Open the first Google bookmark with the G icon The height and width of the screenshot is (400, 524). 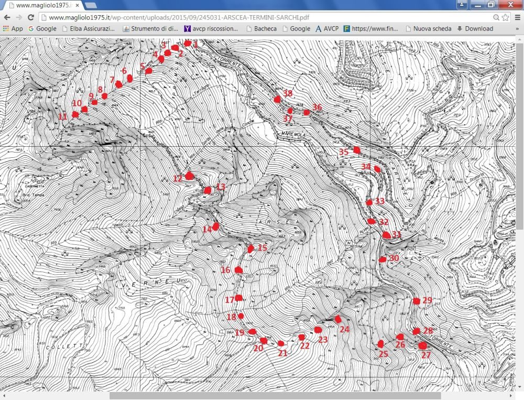tap(42, 29)
